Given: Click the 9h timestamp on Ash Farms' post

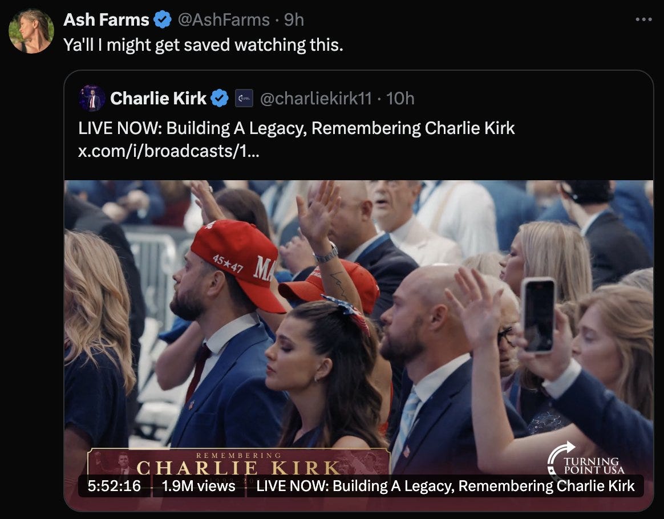Looking at the screenshot, I should [293, 19].
